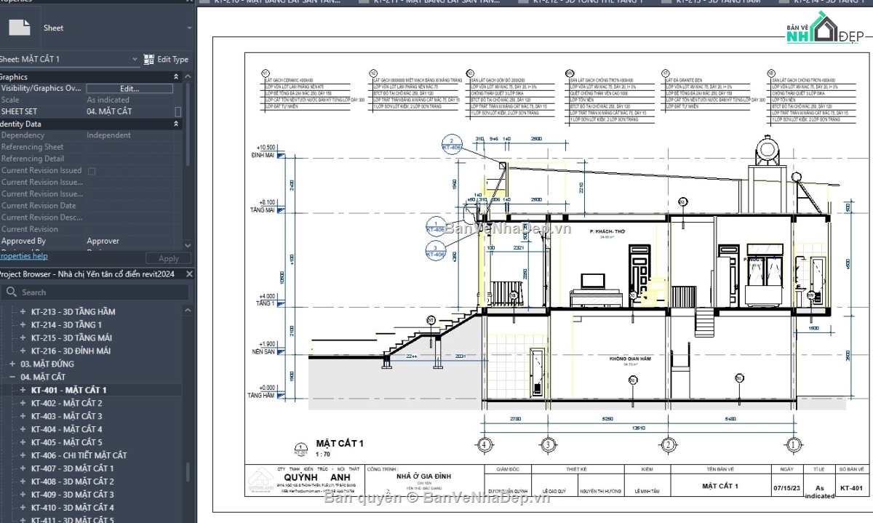The width and height of the screenshot is (873, 523).
Task: Click the 'P. KHÁCH- THỜ' room label
Action: [607, 231]
